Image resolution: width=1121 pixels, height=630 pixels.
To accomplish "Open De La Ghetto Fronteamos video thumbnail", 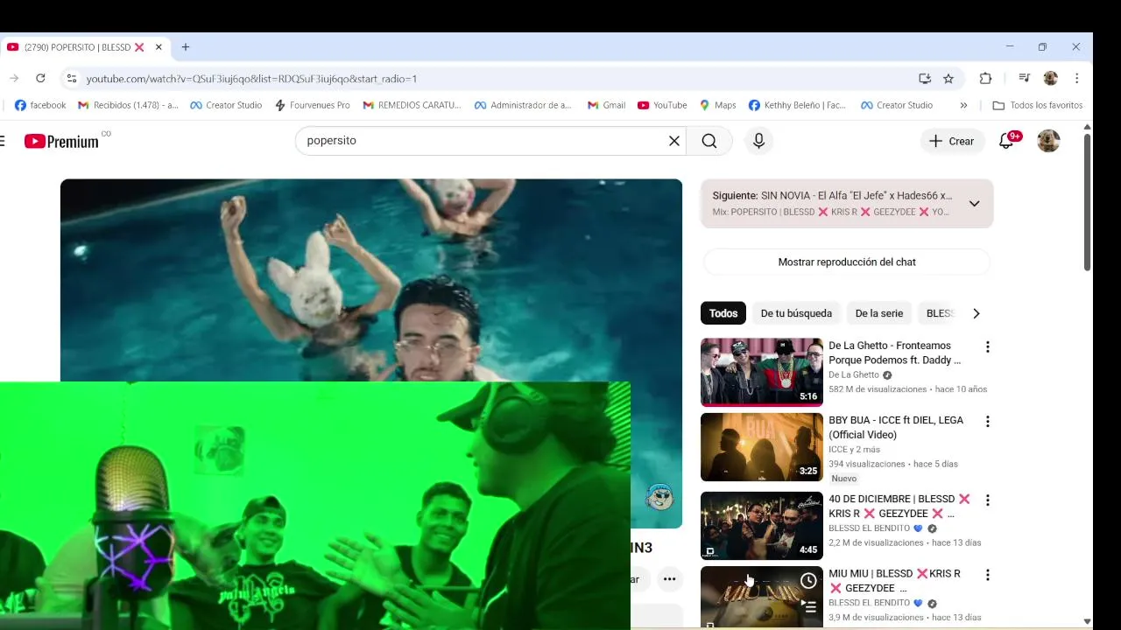I will pyautogui.click(x=762, y=372).
